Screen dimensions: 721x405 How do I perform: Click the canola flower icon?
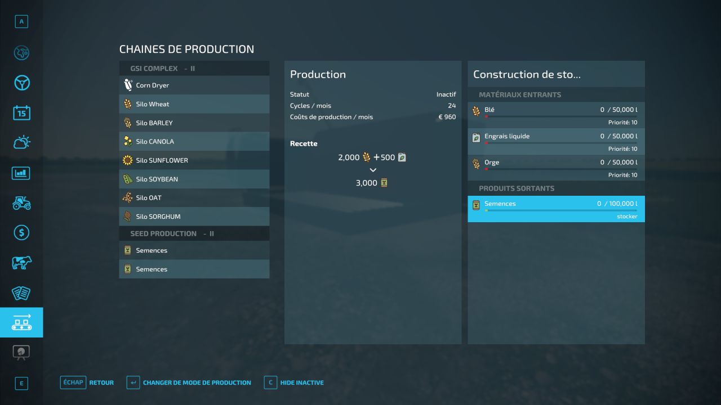tap(127, 142)
